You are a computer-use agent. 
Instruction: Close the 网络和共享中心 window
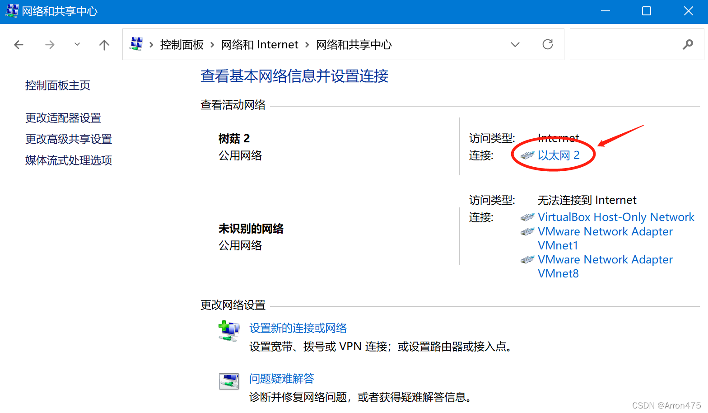click(x=688, y=11)
